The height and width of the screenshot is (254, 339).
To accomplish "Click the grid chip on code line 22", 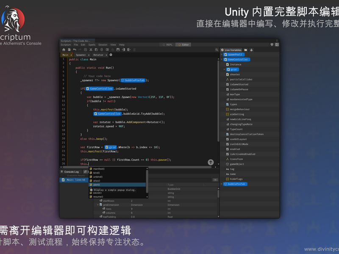I will coord(111,147).
